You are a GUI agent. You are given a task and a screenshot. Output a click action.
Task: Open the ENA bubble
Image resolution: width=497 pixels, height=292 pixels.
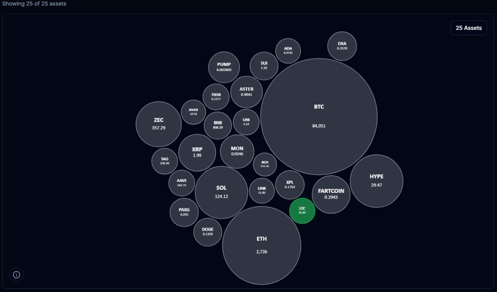tap(342, 46)
